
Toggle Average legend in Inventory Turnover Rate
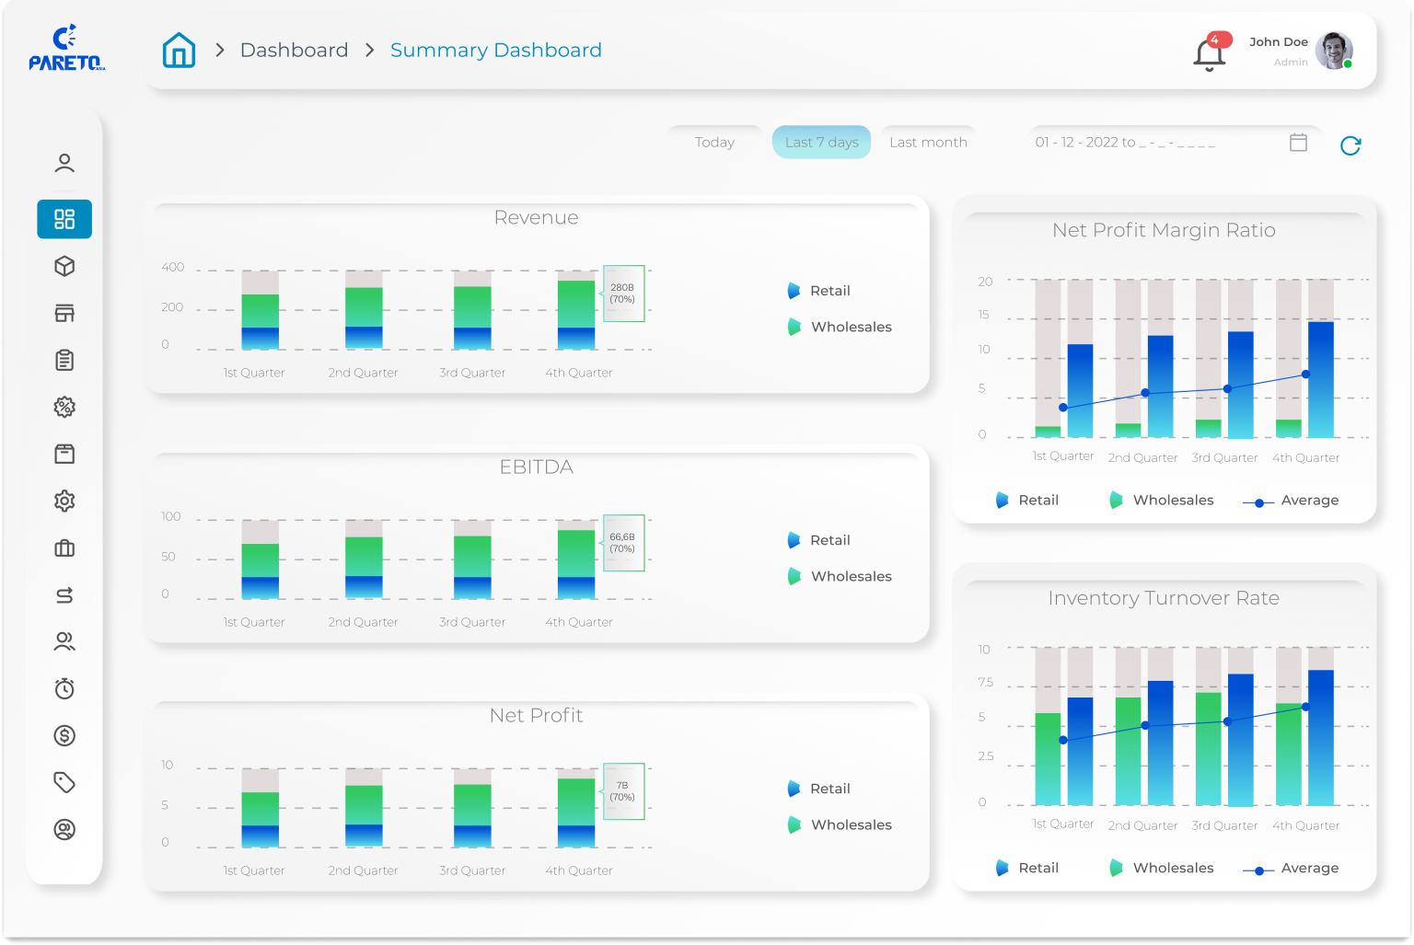pos(1291,869)
